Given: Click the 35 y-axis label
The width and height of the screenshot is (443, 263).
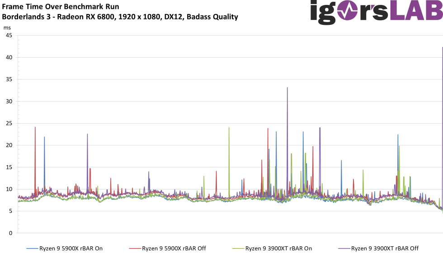Looking at the screenshot, I should [9, 79].
